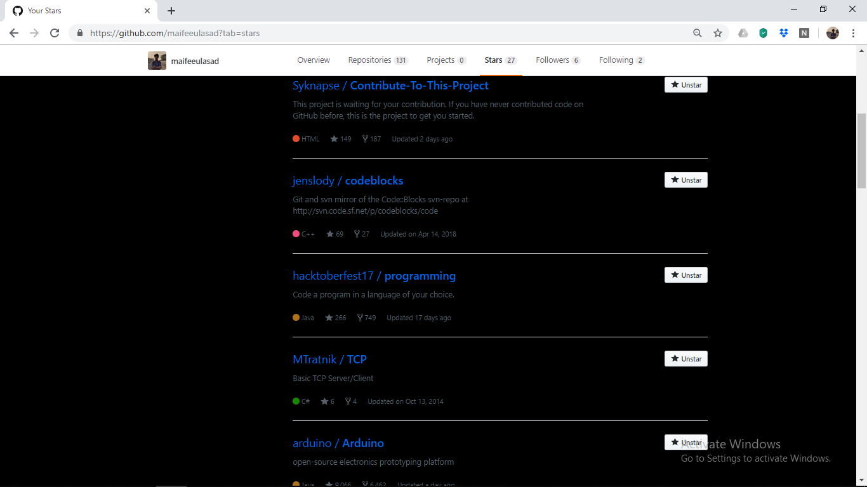
Task: Open the Chrome three-dot menu
Action: [853, 33]
